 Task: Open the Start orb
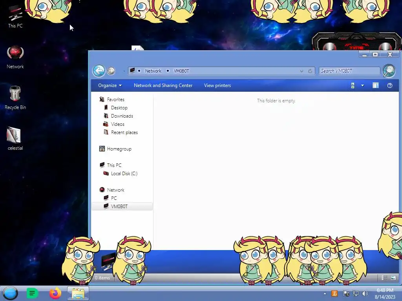(10, 293)
